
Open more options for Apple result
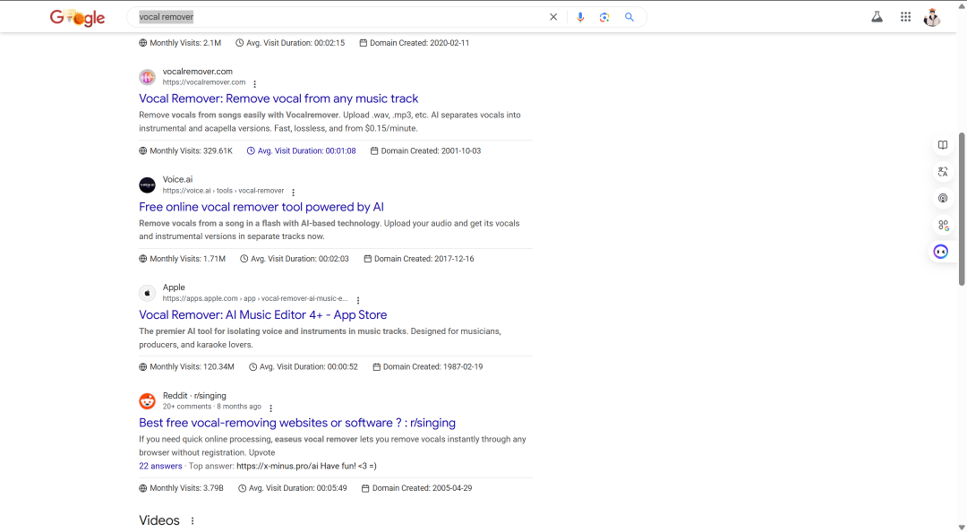(357, 301)
